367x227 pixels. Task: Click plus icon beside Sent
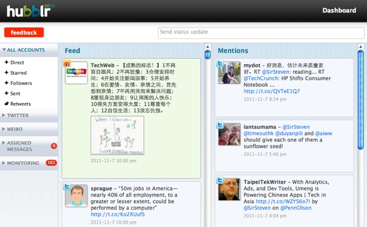click(x=6, y=93)
